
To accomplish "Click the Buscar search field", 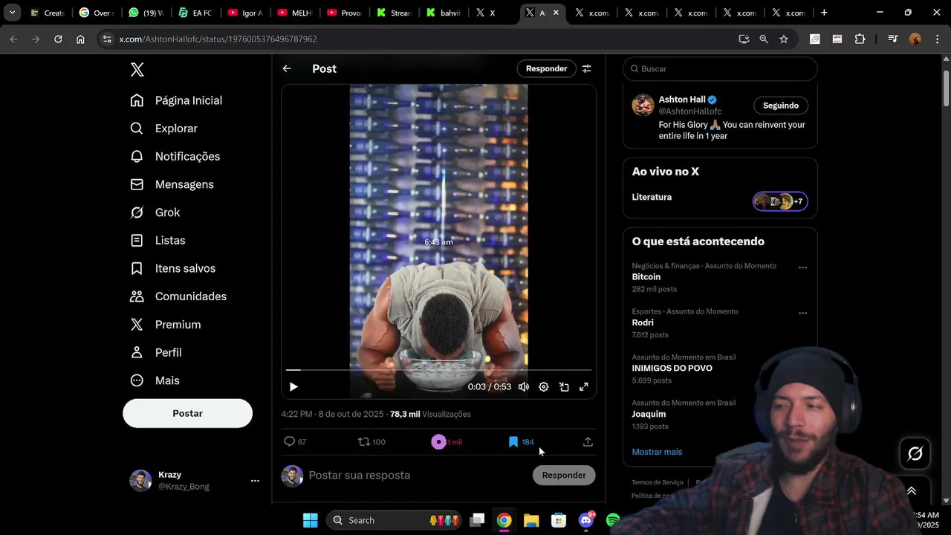I will (720, 68).
